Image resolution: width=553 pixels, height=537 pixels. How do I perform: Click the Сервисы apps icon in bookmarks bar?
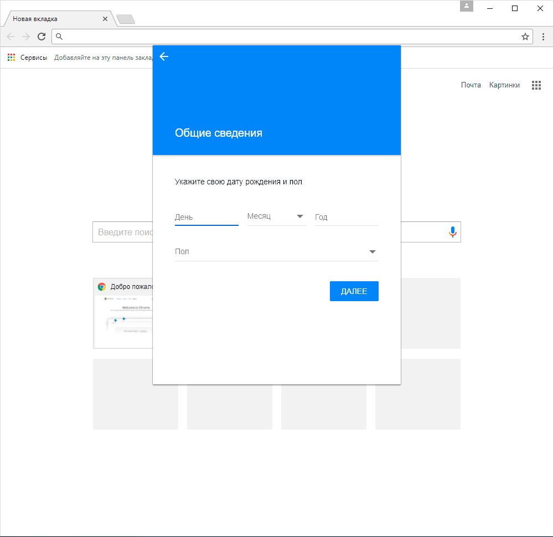tap(12, 57)
